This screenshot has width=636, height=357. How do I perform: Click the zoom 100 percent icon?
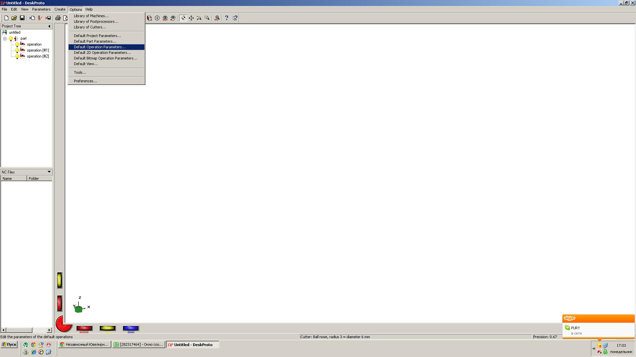217,18
